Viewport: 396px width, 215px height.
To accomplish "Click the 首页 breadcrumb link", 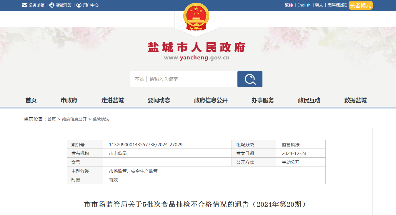I will coord(52,119).
